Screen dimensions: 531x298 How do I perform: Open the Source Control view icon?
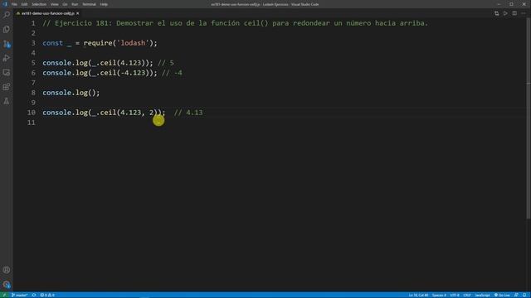(7, 44)
